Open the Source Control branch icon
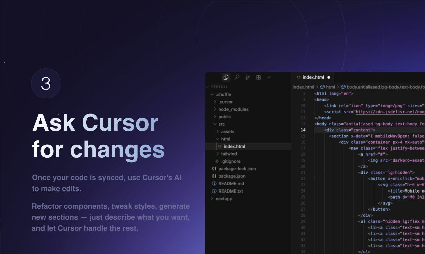This screenshot has height=254, width=425. [x=248, y=77]
